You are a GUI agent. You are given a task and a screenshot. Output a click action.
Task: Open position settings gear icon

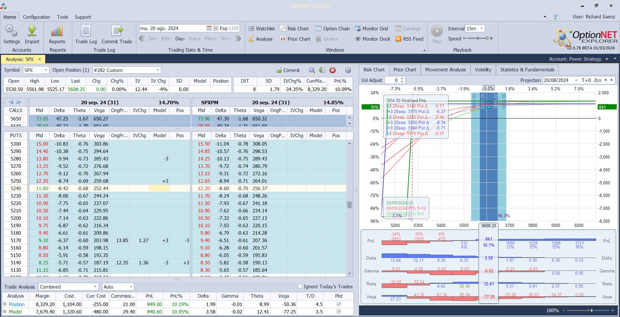348,70
